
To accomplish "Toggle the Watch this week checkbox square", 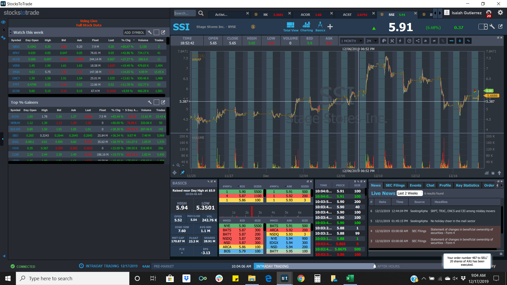I will (156, 32).
